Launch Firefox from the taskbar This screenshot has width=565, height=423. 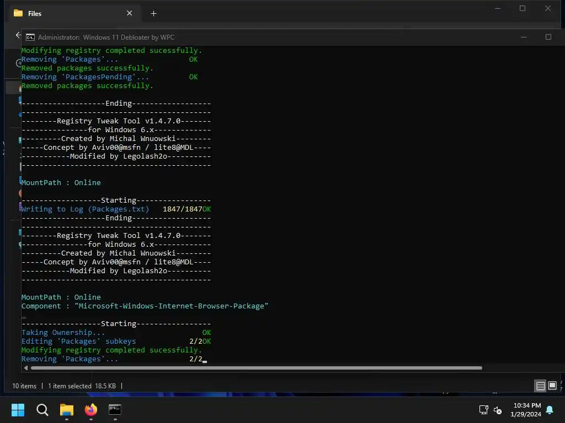tap(91, 410)
